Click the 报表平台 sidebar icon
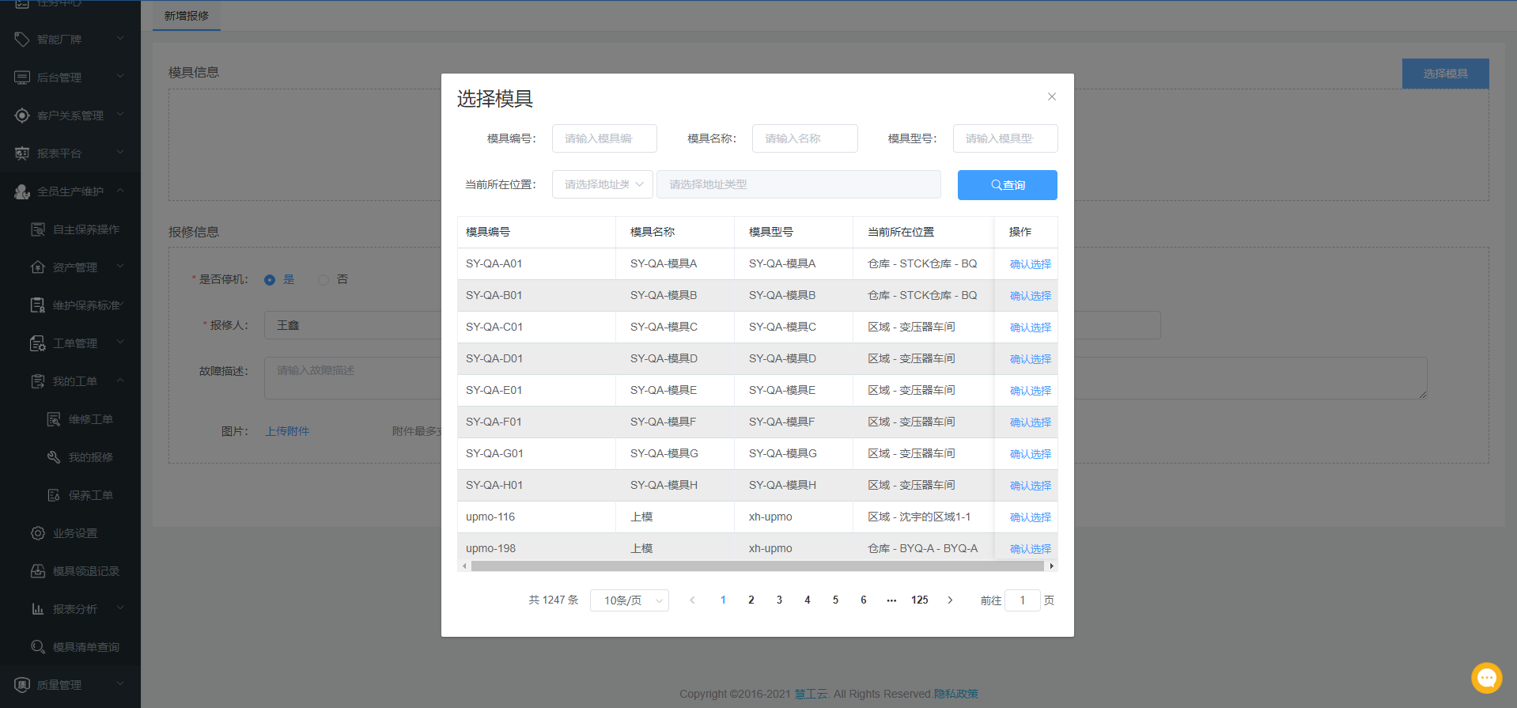 pyautogui.click(x=22, y=153)
